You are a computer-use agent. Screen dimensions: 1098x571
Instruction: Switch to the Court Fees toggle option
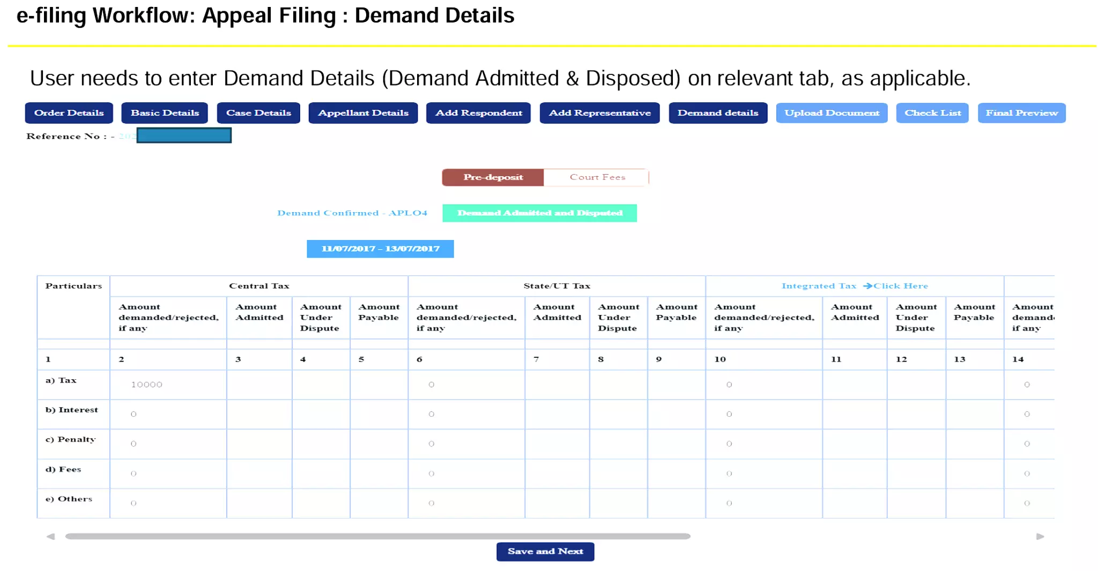coord(597,177)
